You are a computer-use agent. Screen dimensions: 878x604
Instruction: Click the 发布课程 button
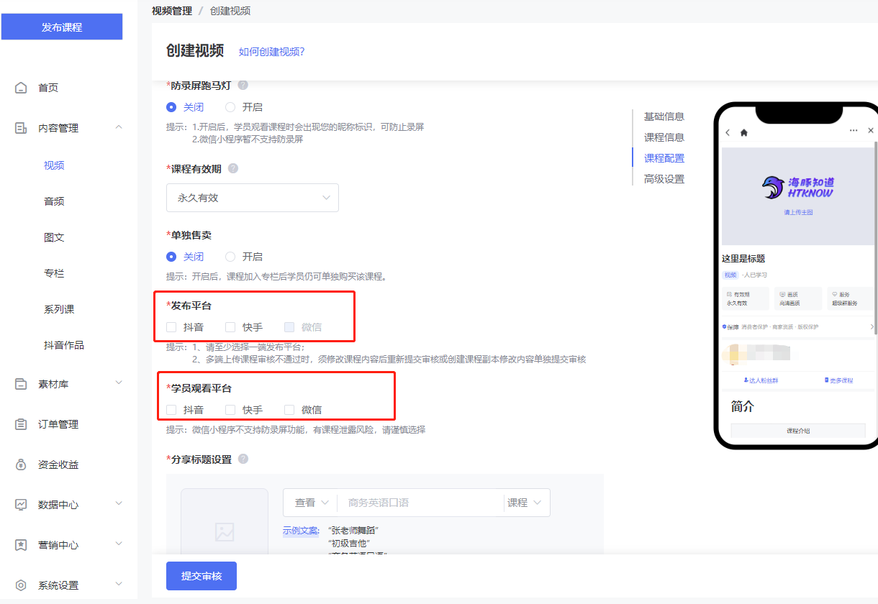(x=62, y=27)
